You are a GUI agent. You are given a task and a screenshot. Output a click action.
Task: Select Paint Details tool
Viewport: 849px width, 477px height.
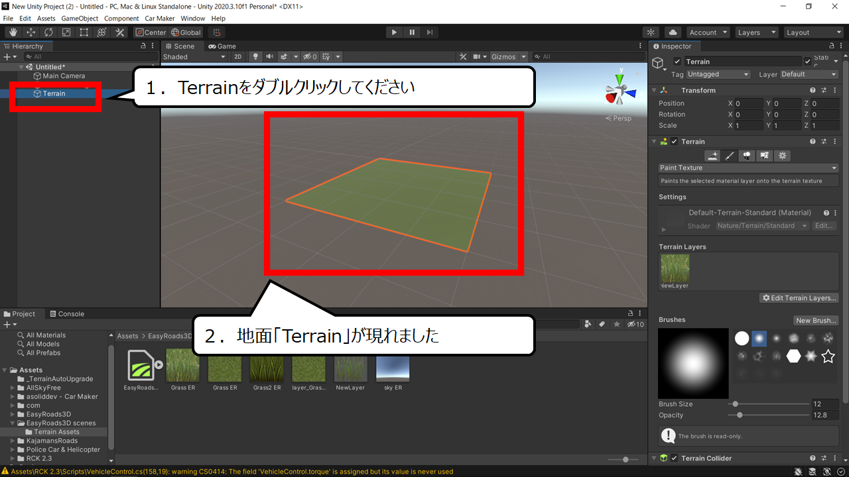coord(765,156)
